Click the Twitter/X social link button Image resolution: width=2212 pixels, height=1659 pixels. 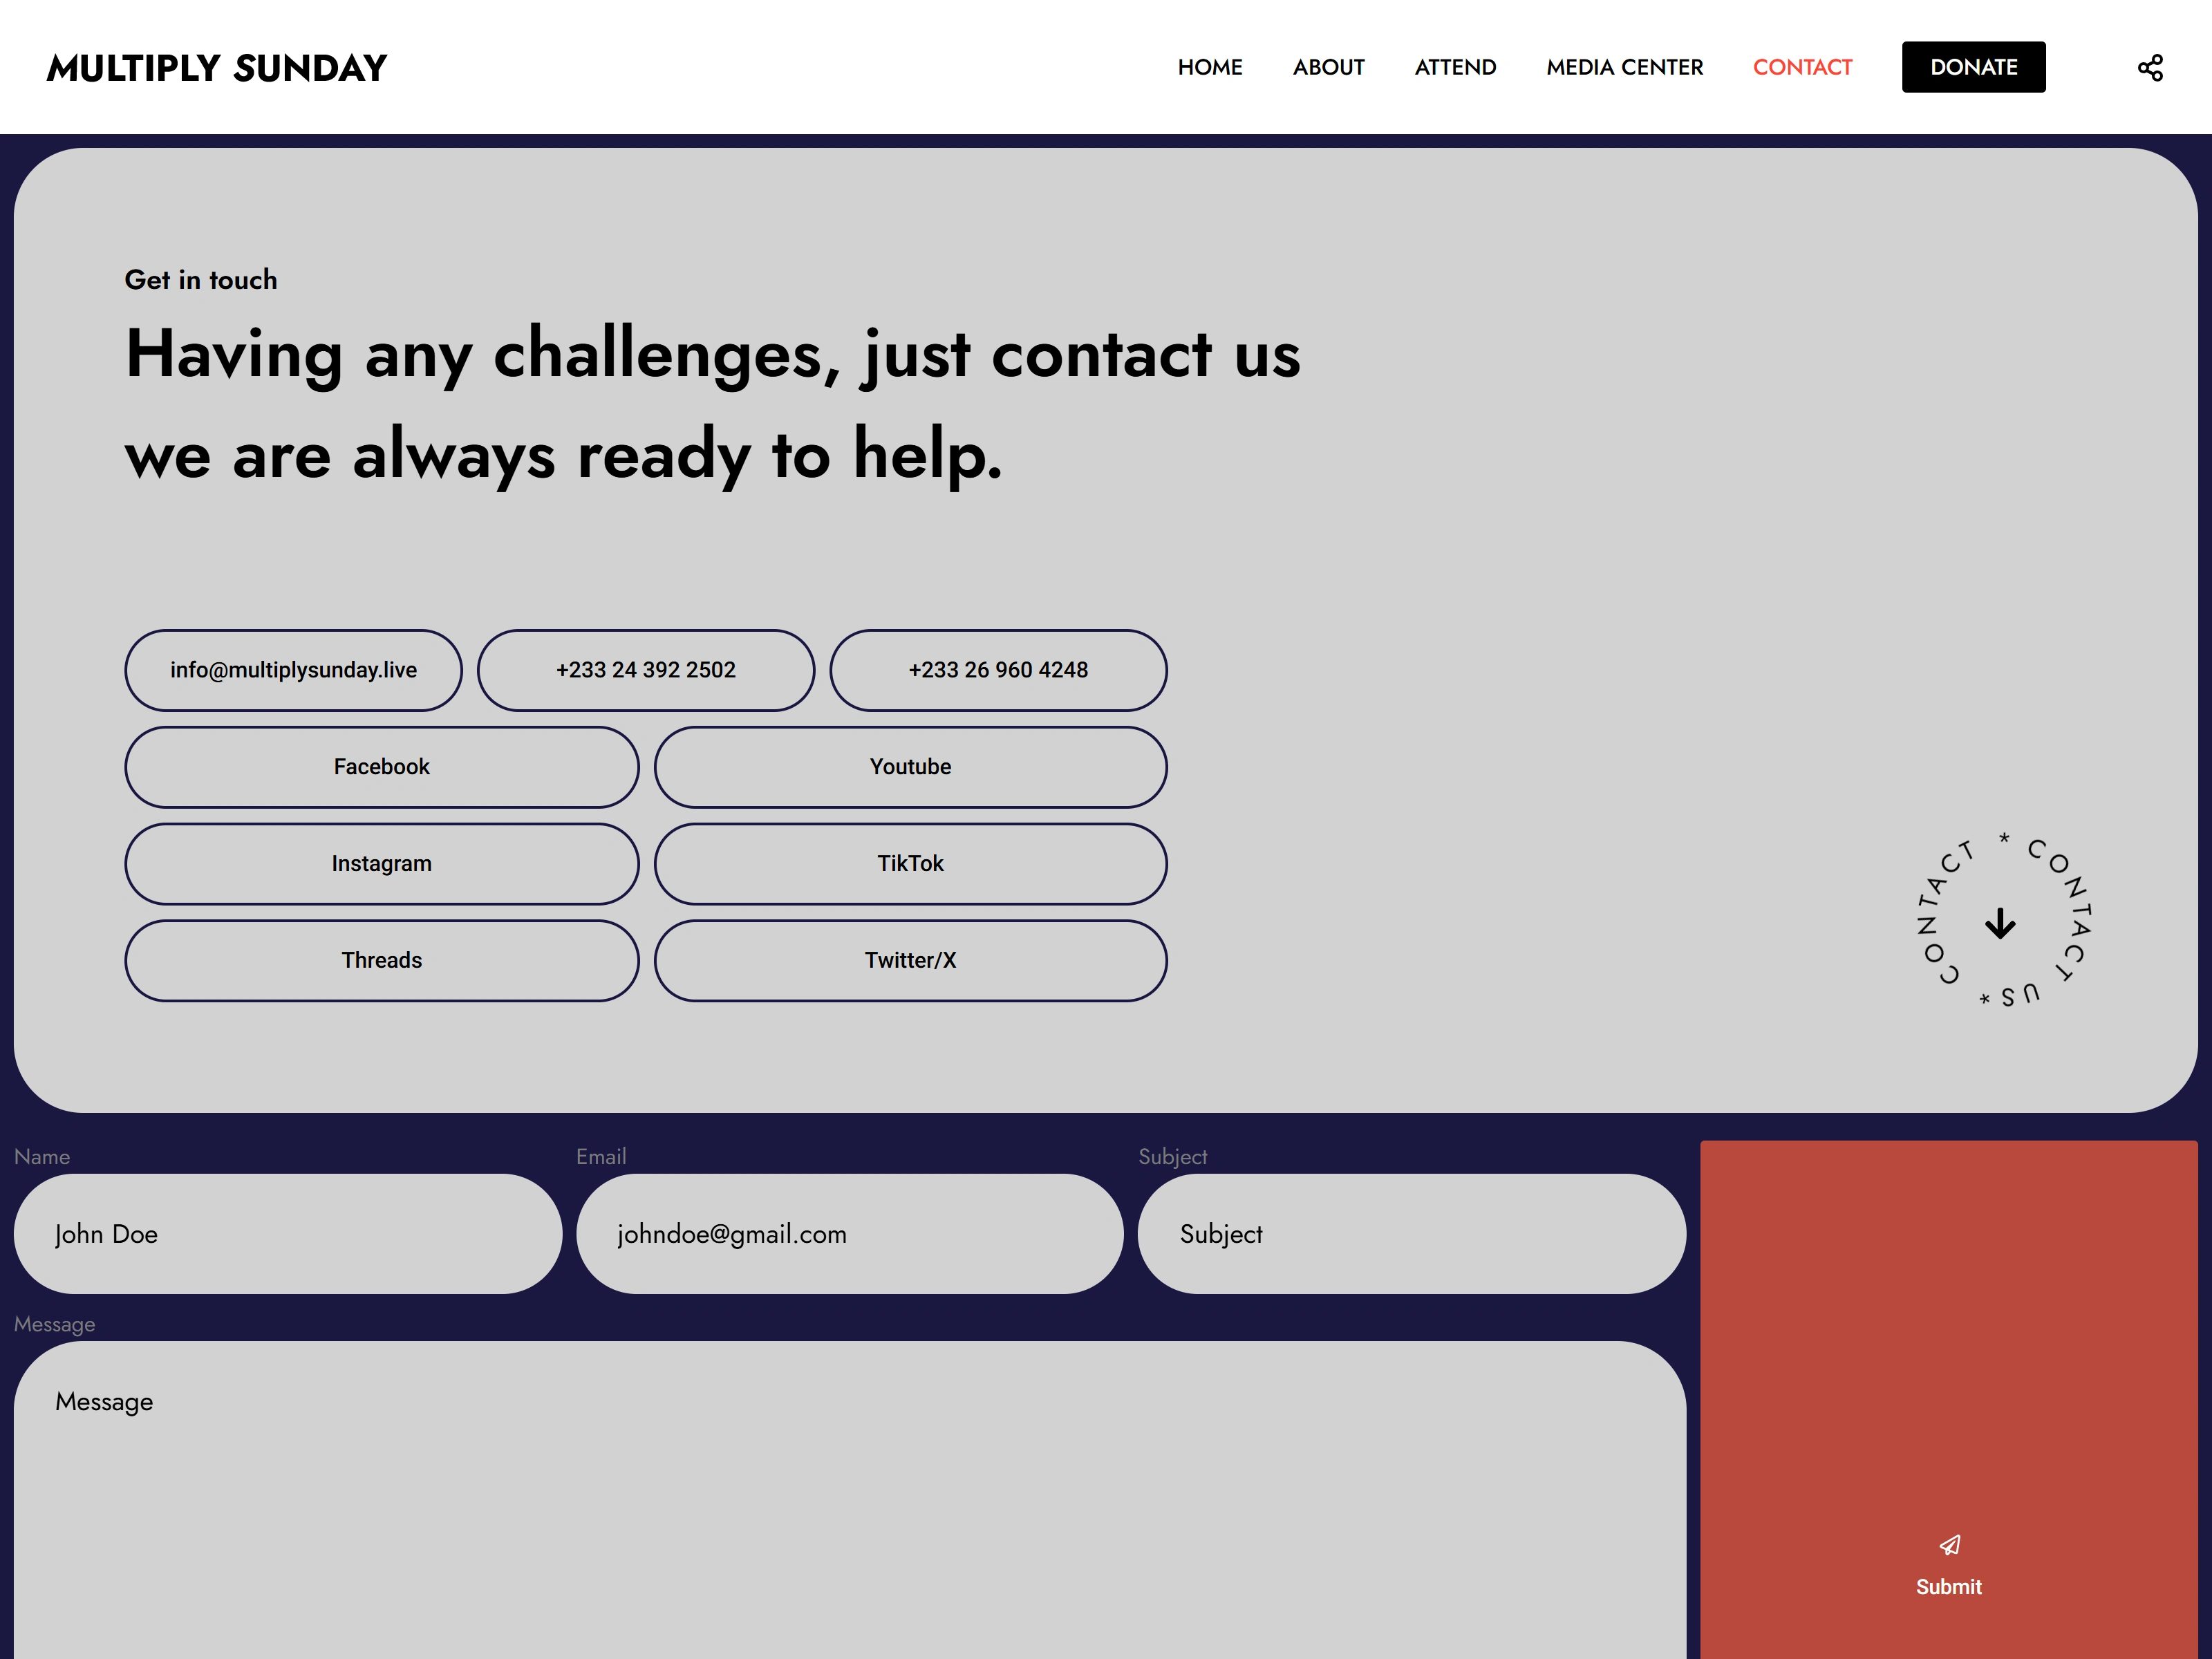(x=909, y=960)
